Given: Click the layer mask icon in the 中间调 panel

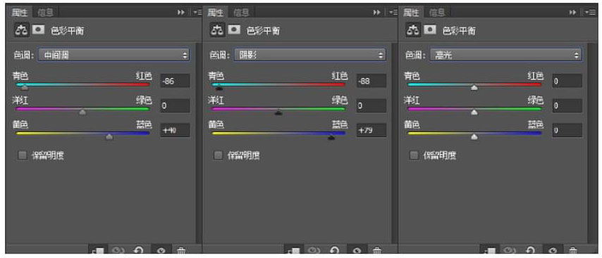Looking at the screenshot, I should tap(38, 30).
